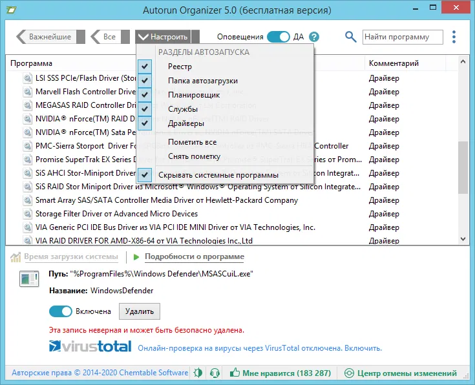Viewport: 475px width, 385px height.
Task: Open the Chemtable Software copyright link
Action: pyautogui.click(x=100, y=373)
